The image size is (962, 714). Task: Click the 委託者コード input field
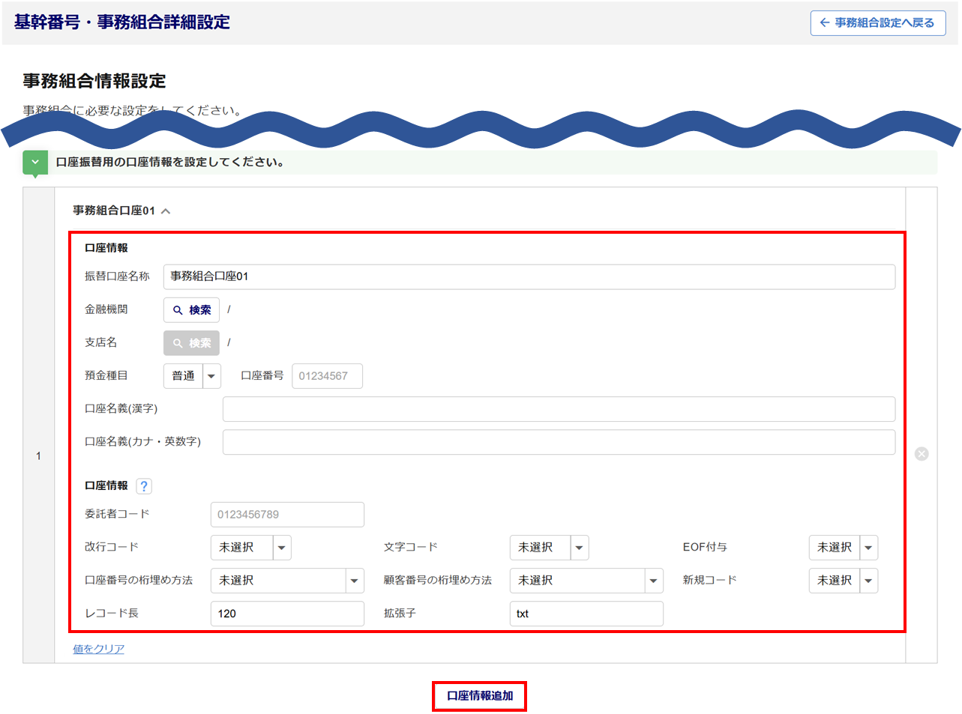point(287,515)
